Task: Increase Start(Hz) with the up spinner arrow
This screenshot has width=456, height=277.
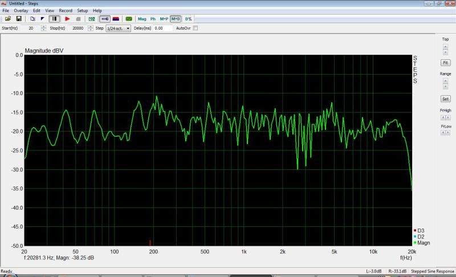Action: point(43,26)
